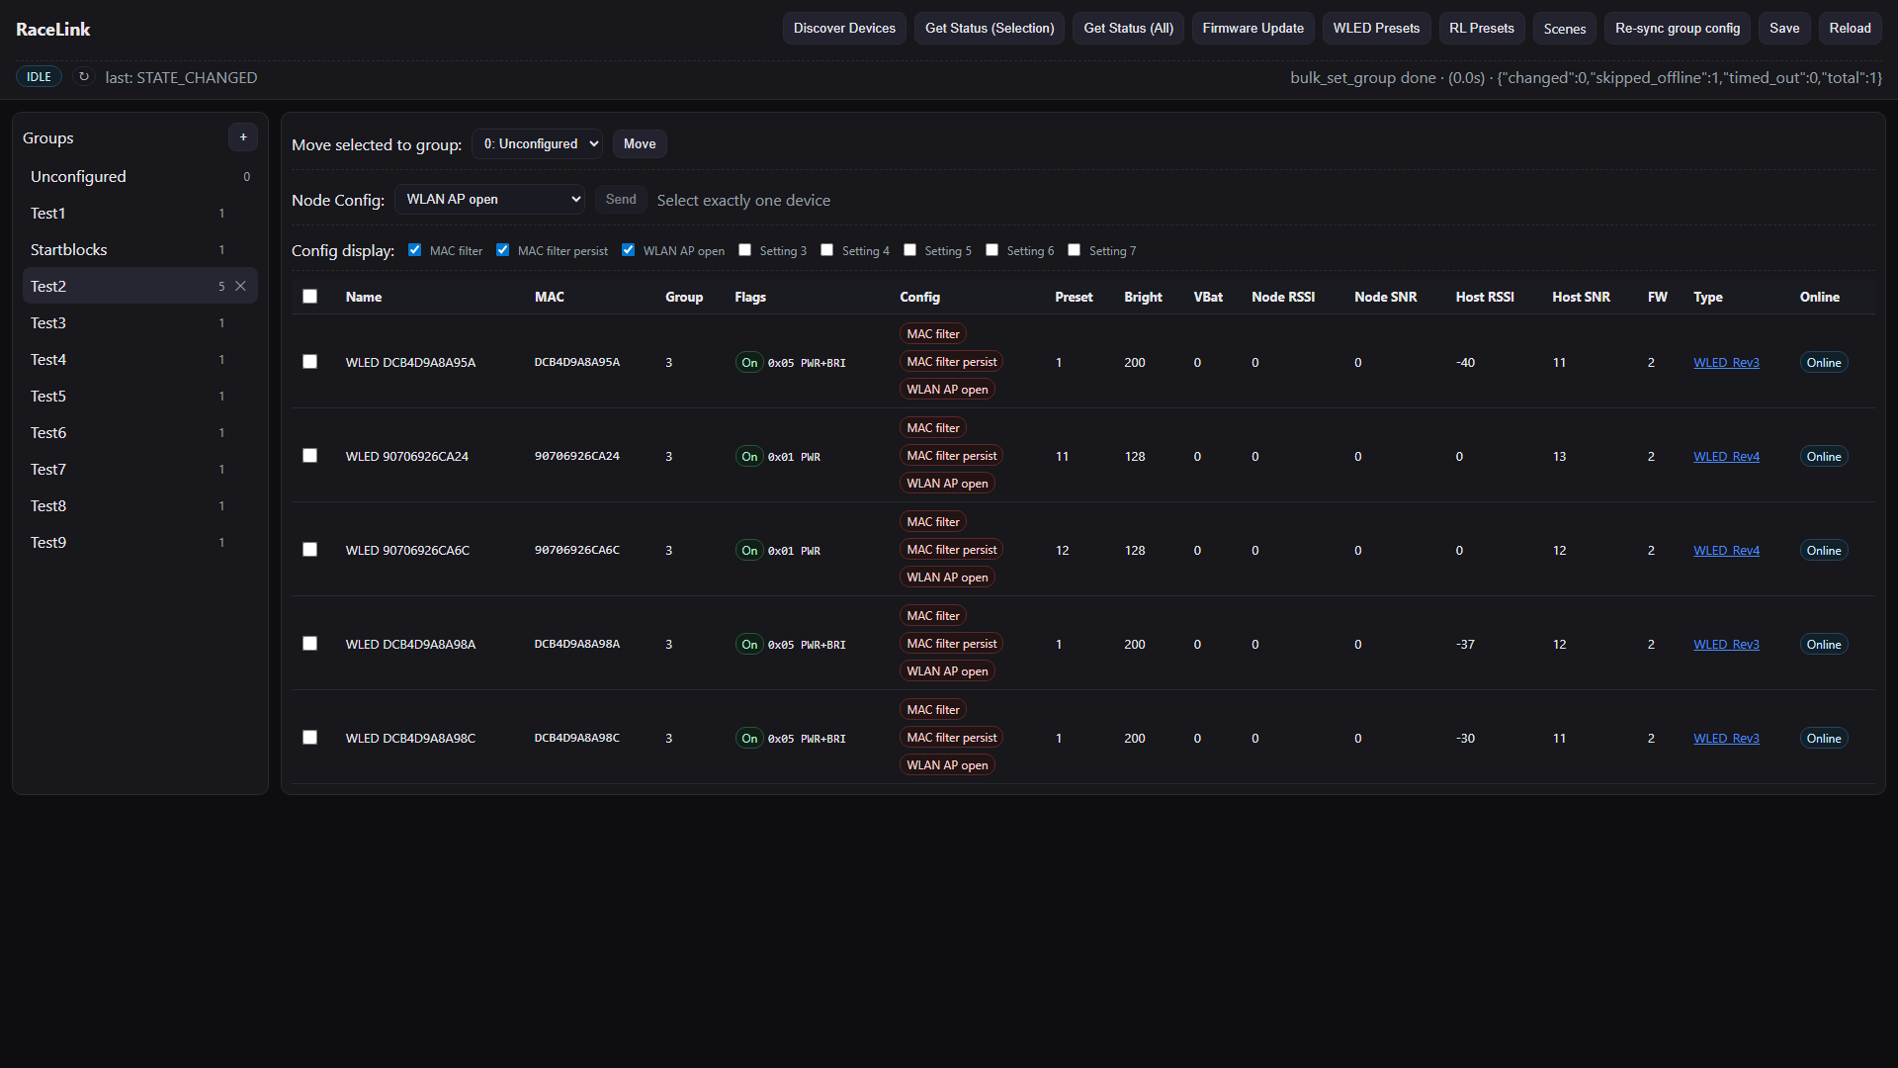Image resolution: width=1898 pixels, height=1068 pixels.
Task: Select device WLED 90706926CA24 checkbox
Action: 310,456
